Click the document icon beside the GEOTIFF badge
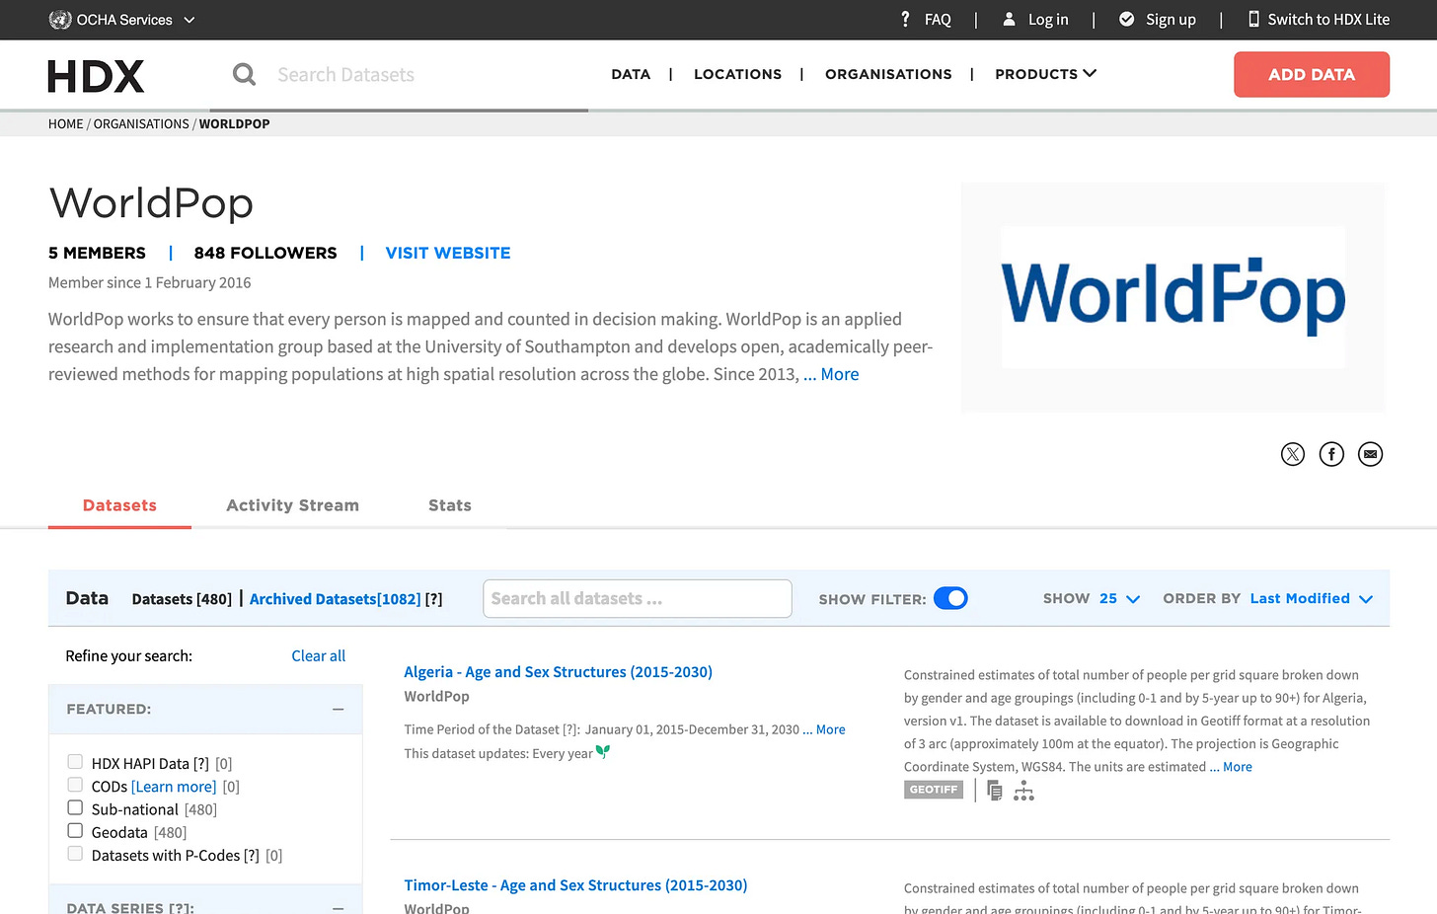Viewport: 1437px width, 914px height. click(995, 791)
